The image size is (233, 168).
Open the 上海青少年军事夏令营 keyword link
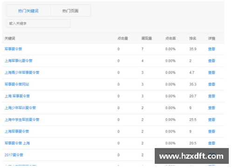(22, 72)
